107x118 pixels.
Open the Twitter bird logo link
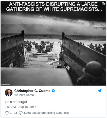tap(100, 91)
